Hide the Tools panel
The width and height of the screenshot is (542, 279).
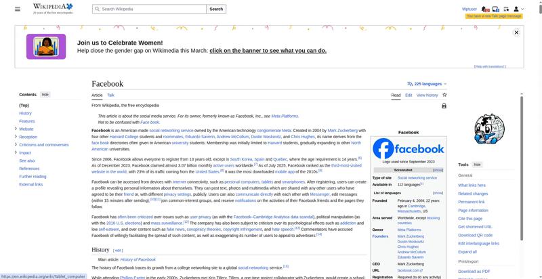pyautogui.click(x=477, y=165)
